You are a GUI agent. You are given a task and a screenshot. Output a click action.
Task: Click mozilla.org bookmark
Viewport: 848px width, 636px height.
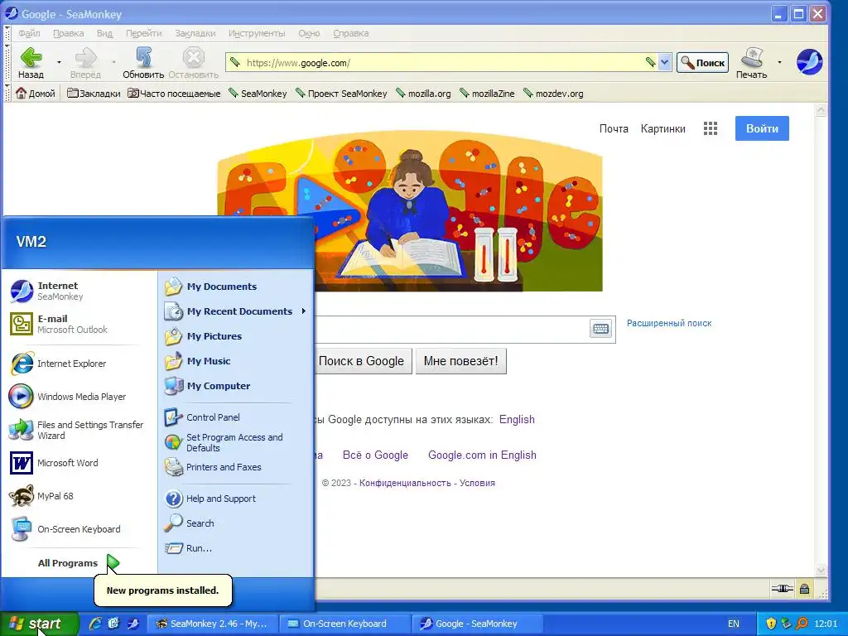pyautogui.click(x=423, y=93)
